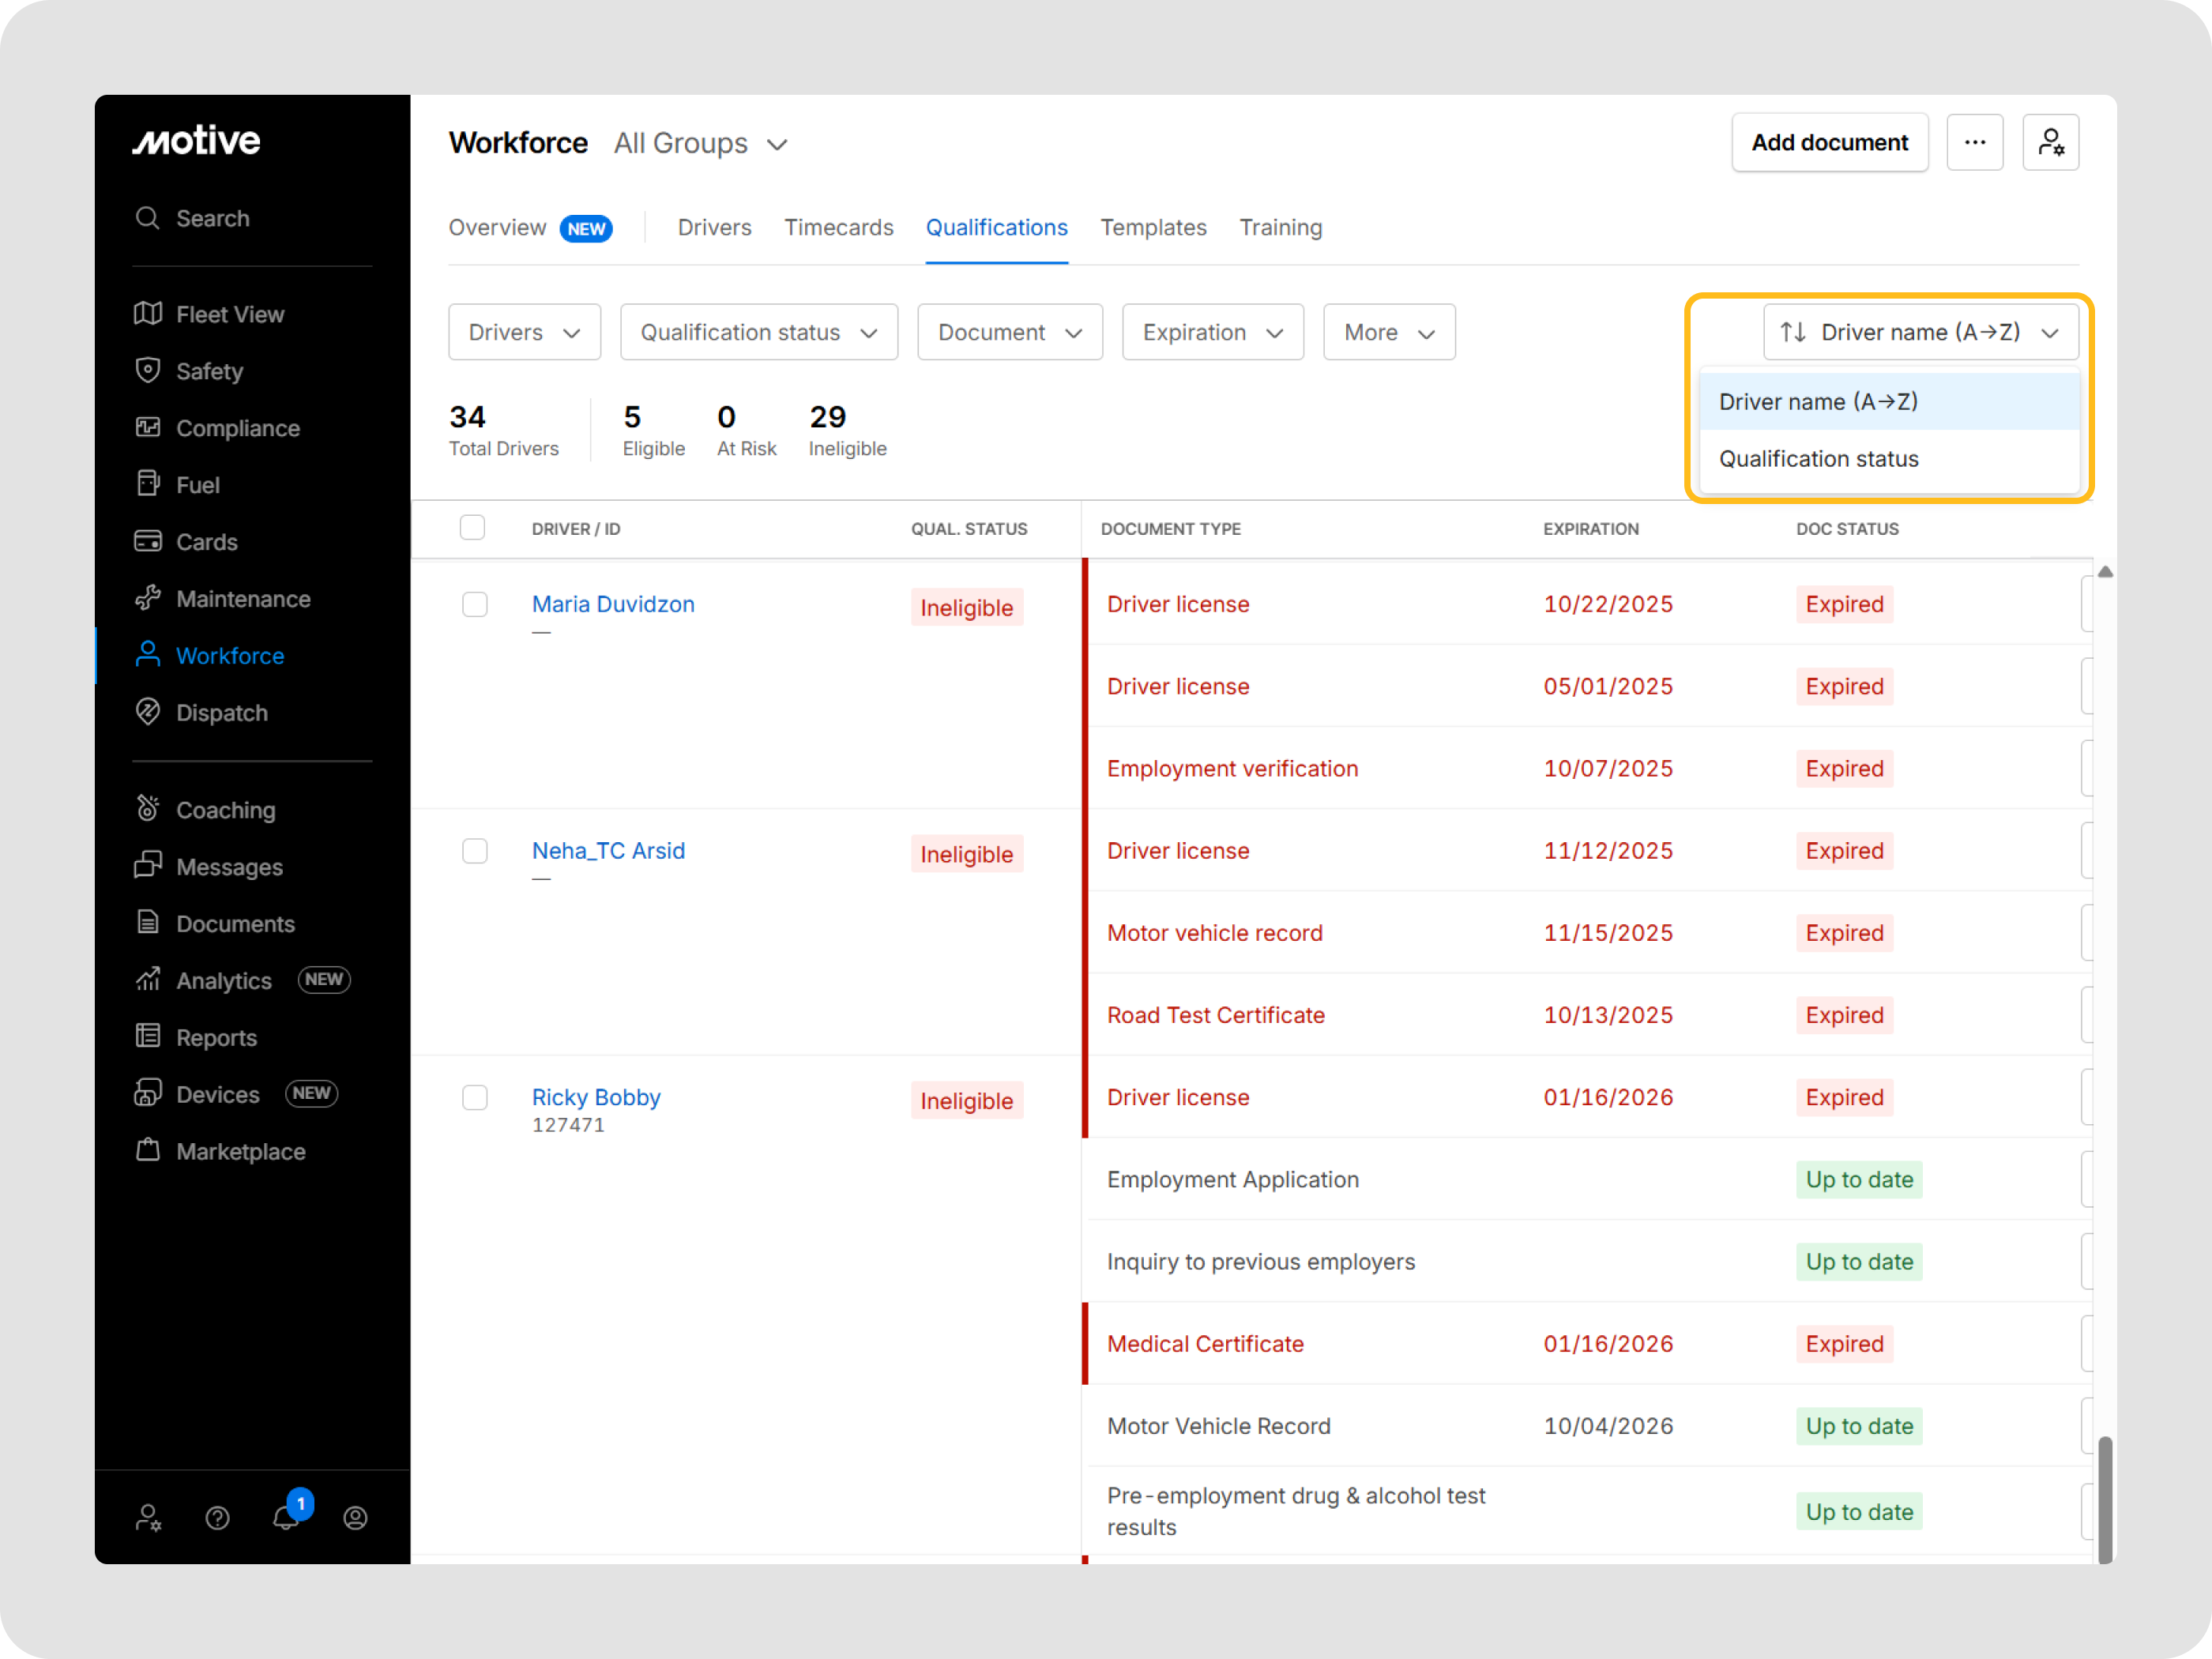Switch to the Templates tab

pos(1153,228)
